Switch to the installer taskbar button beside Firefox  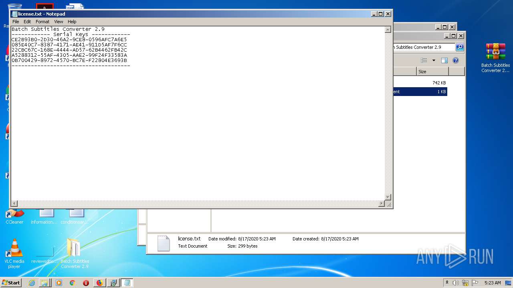(113, 283)
